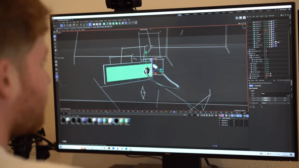
Task: Open the Bookmarks menu in object manager
Action: [x=271, y=16]
